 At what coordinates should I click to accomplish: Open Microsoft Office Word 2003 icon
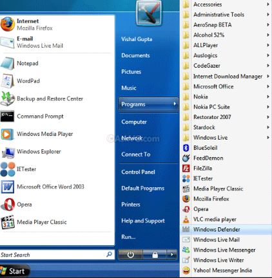8,187
